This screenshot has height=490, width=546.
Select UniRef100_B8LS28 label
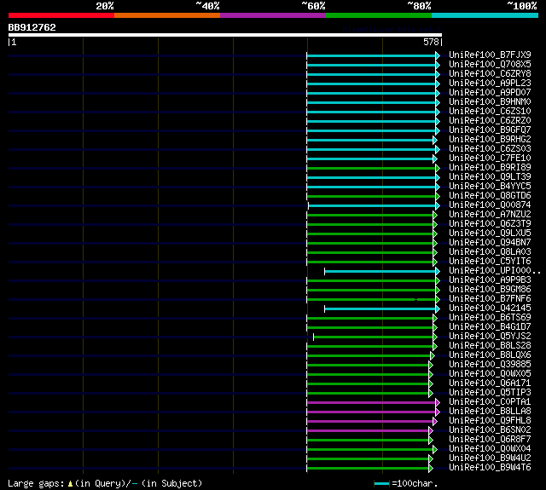coord(490,346)
